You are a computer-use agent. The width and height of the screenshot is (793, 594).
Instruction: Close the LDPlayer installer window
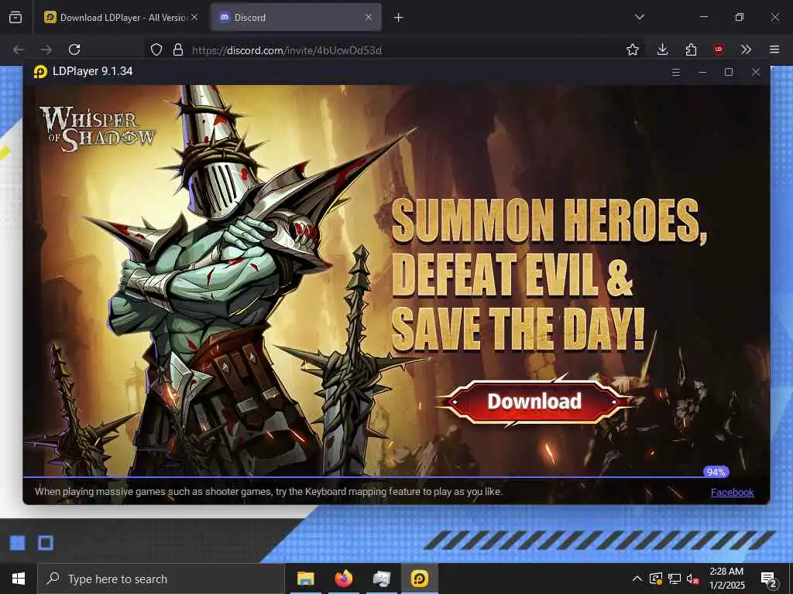coord(756,72)
